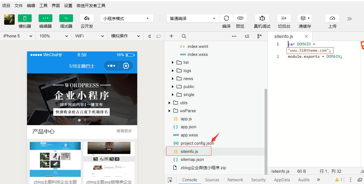
Task: Open the 界面 menu
Action: click(x=56, y=6)
